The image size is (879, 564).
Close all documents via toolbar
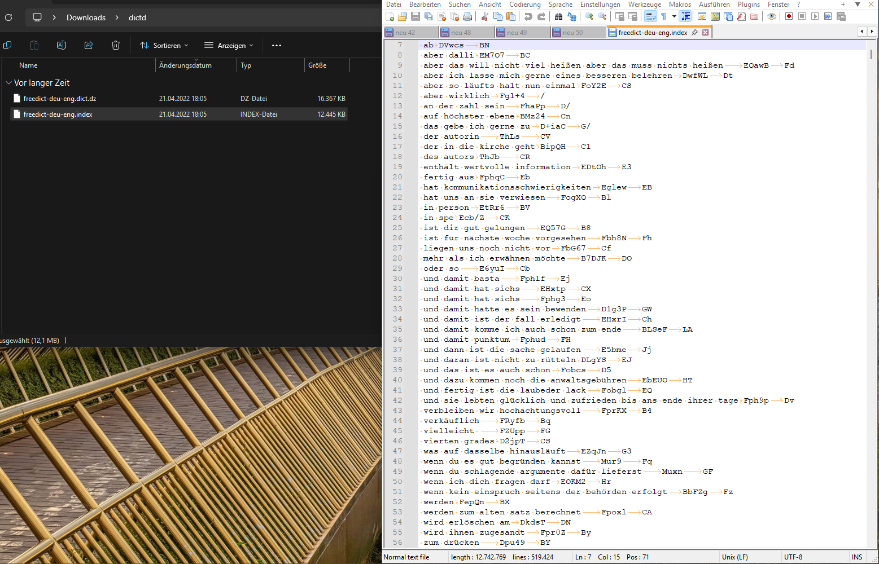coord(454,16)
